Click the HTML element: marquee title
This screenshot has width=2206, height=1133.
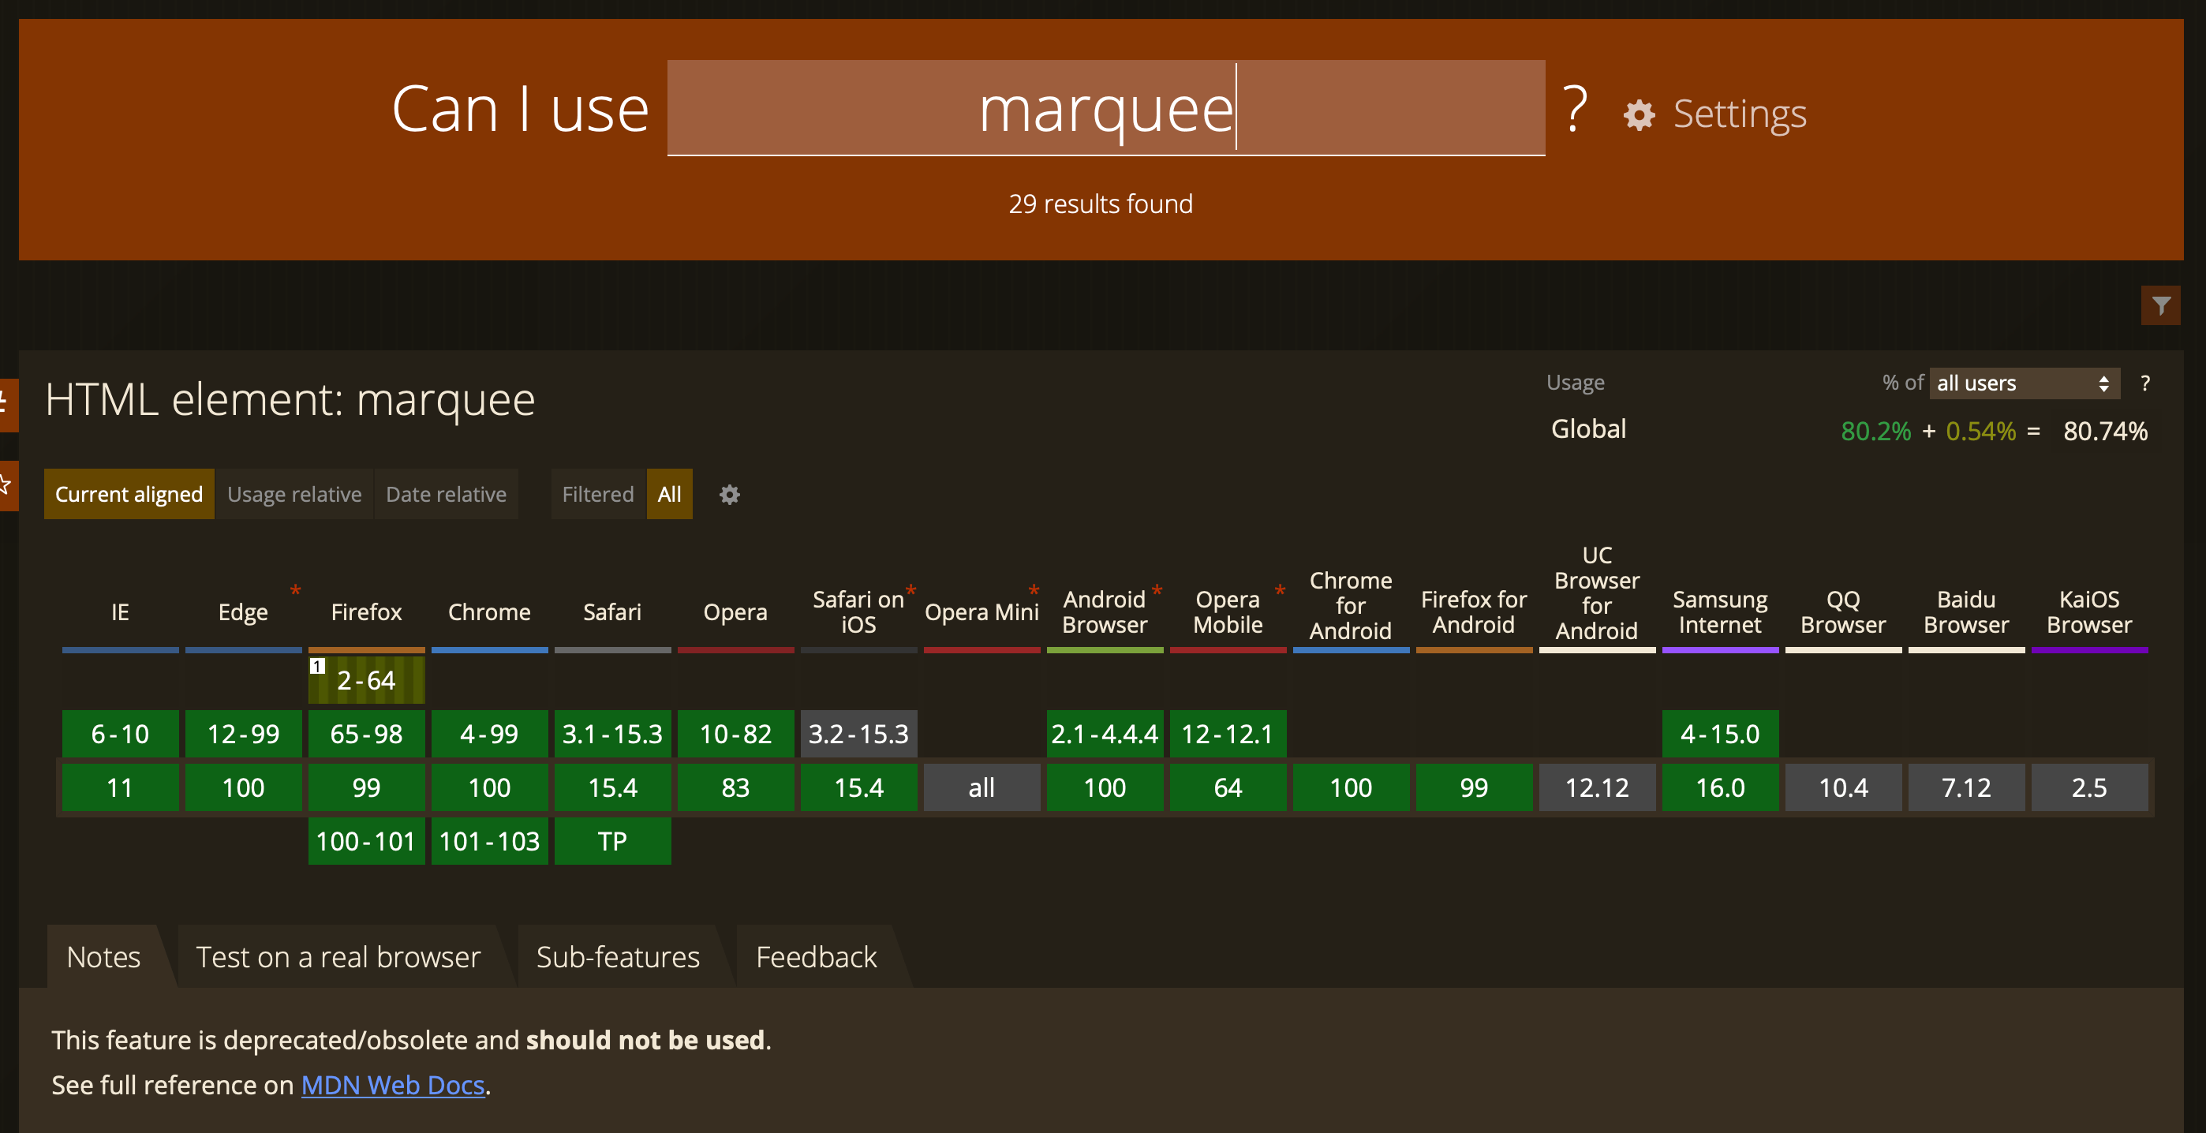click(290, 399)
